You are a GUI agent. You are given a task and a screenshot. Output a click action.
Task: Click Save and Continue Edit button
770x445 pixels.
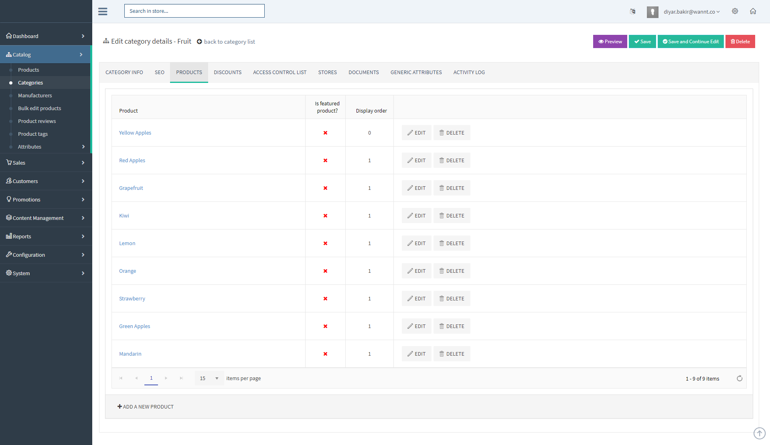coord(690,42)
